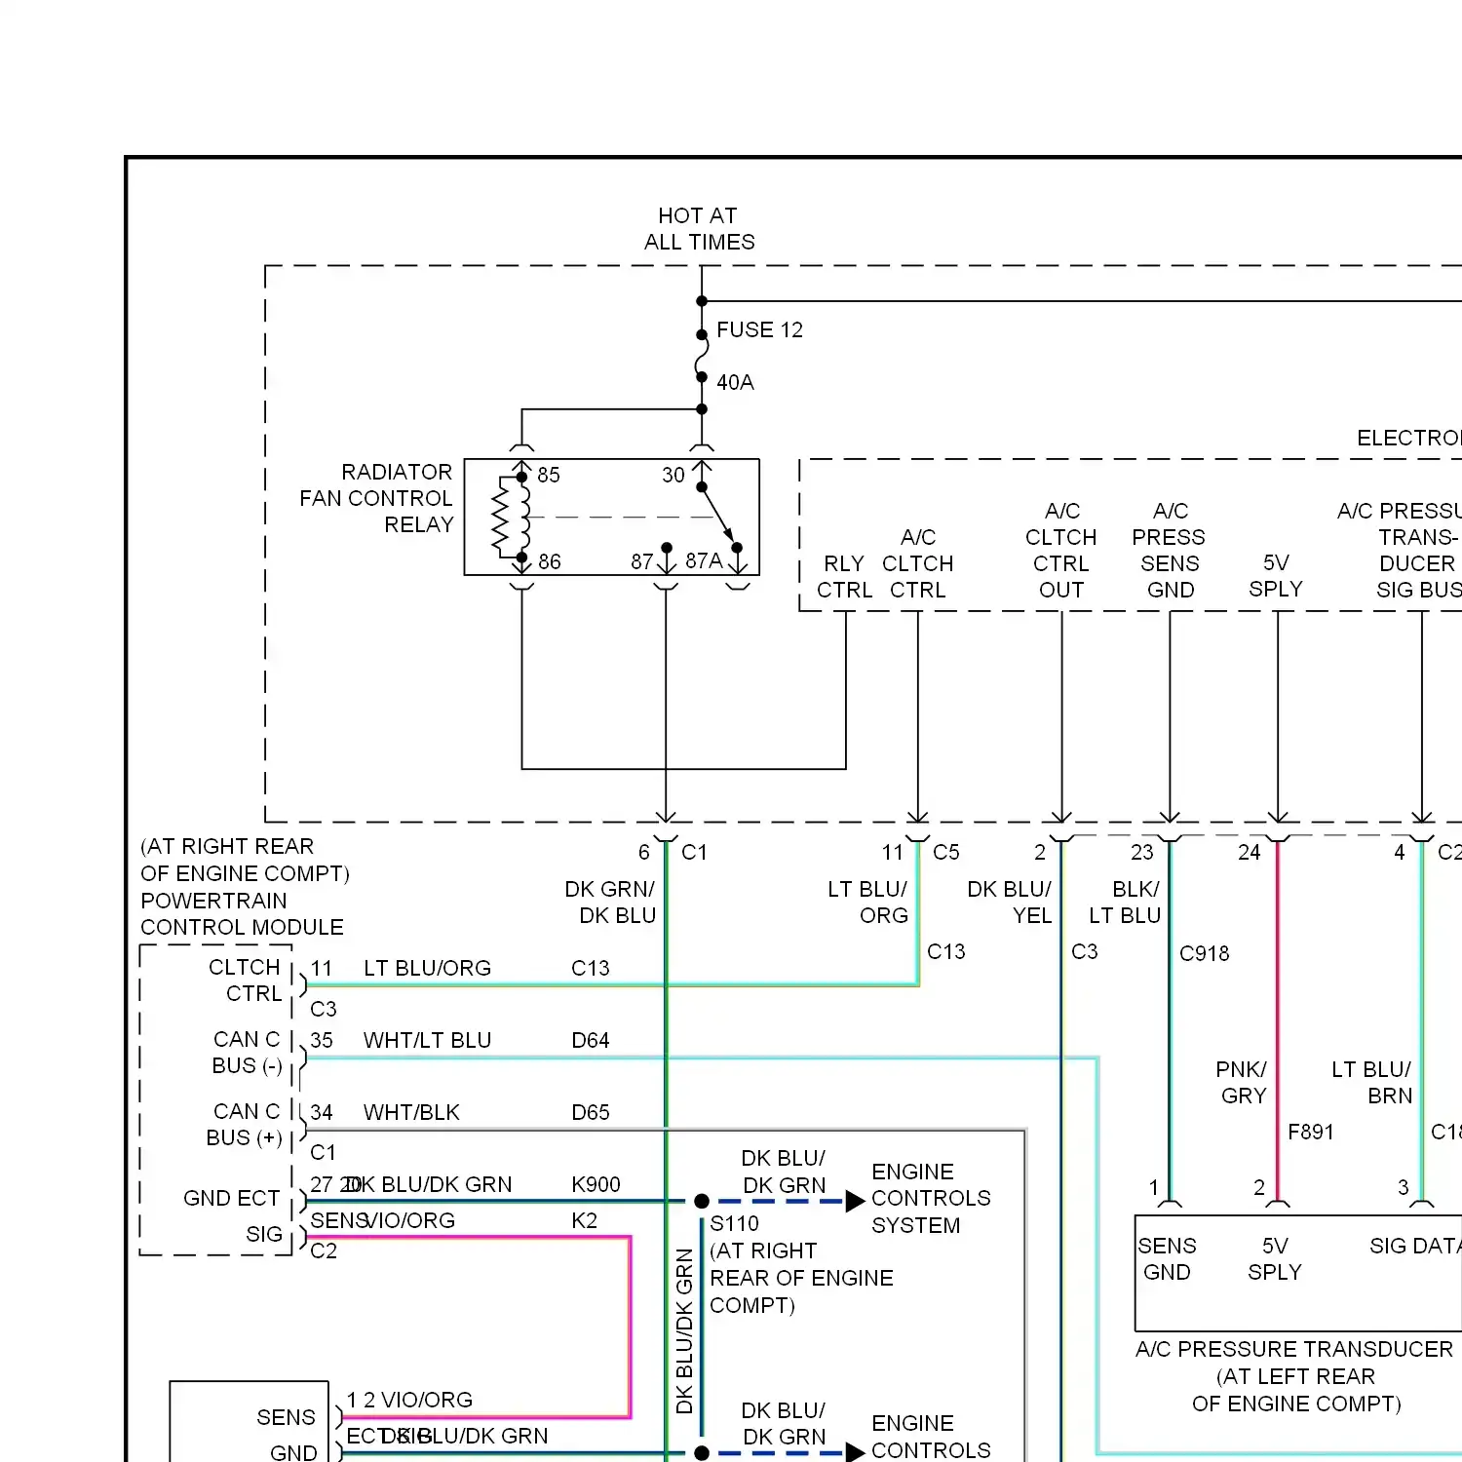Select the SIG DATA label
Viewport: 1462px width, 1462px height.
tap(1415, 1246)
